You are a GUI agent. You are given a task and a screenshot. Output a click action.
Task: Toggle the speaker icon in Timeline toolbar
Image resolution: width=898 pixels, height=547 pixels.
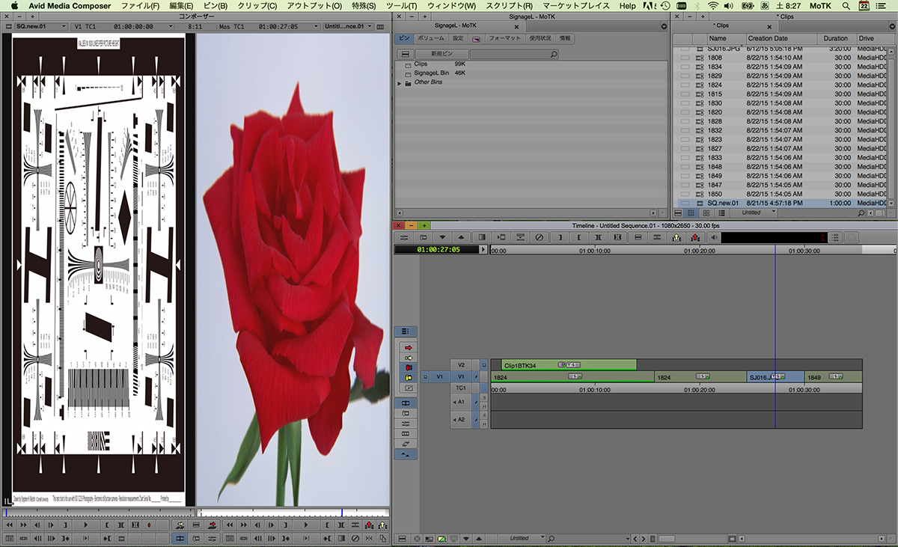715,237
